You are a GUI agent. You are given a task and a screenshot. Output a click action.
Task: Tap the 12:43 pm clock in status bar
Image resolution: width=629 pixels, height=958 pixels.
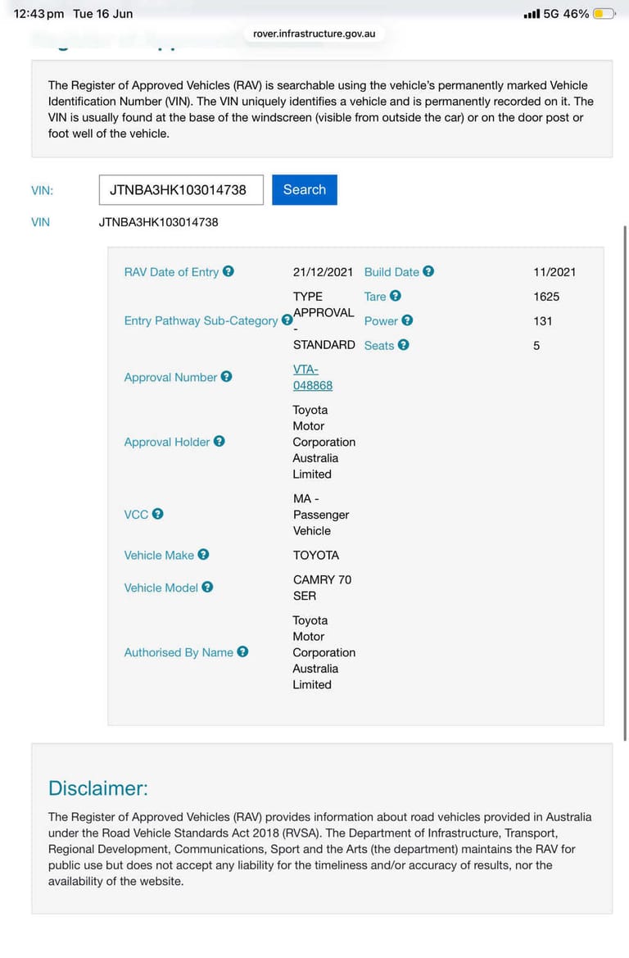click(38, 13)
